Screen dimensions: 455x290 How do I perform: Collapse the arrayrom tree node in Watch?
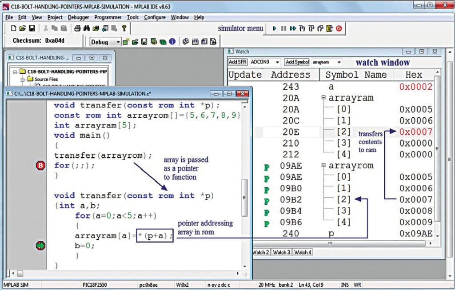(x=324, y=166)
